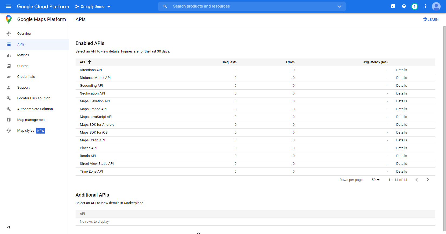Click the APIs list icon in sidebar
This screenshot has height=234, width=446.
point(9,44)
